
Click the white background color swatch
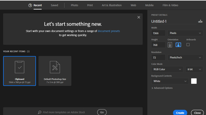(194, 81)
